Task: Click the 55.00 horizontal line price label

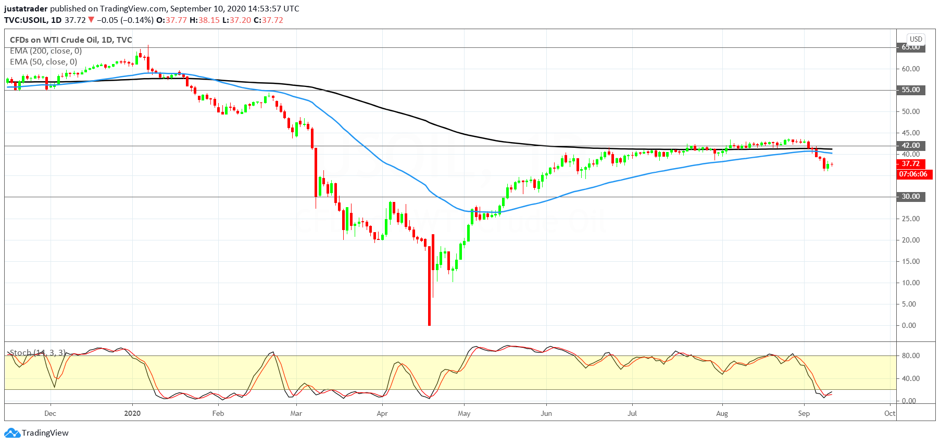Action: [x=911, y=90]
